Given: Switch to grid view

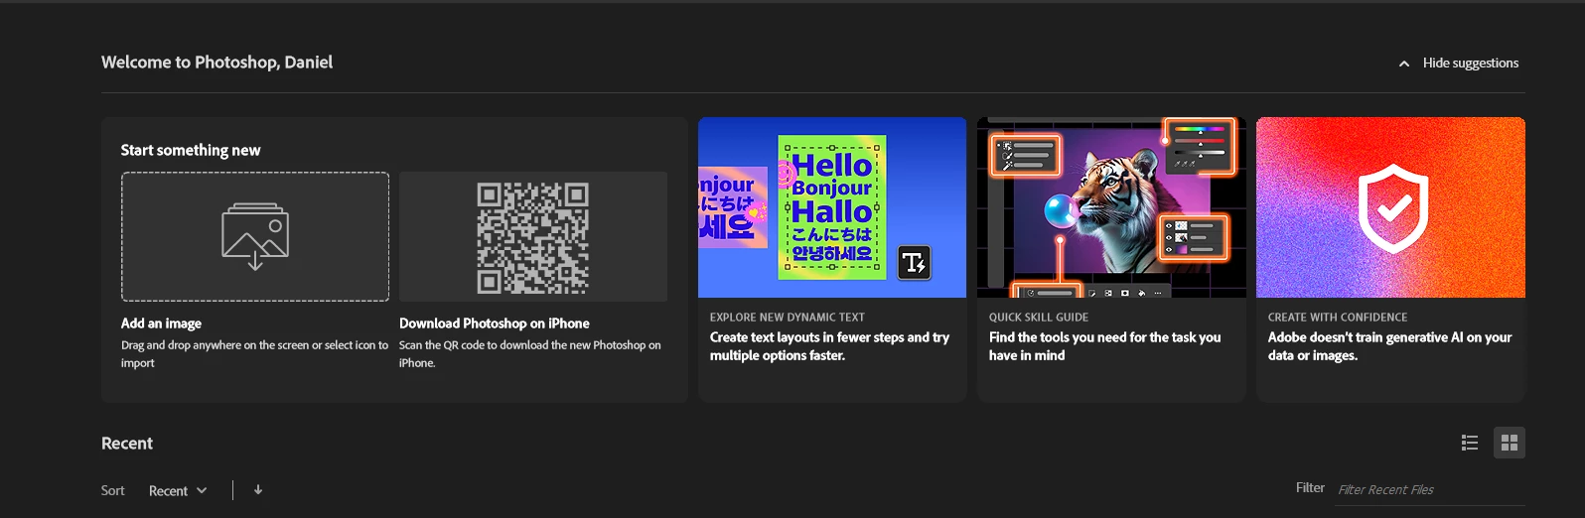Looking at the screenshot, I should click(x=1510, y=443).
